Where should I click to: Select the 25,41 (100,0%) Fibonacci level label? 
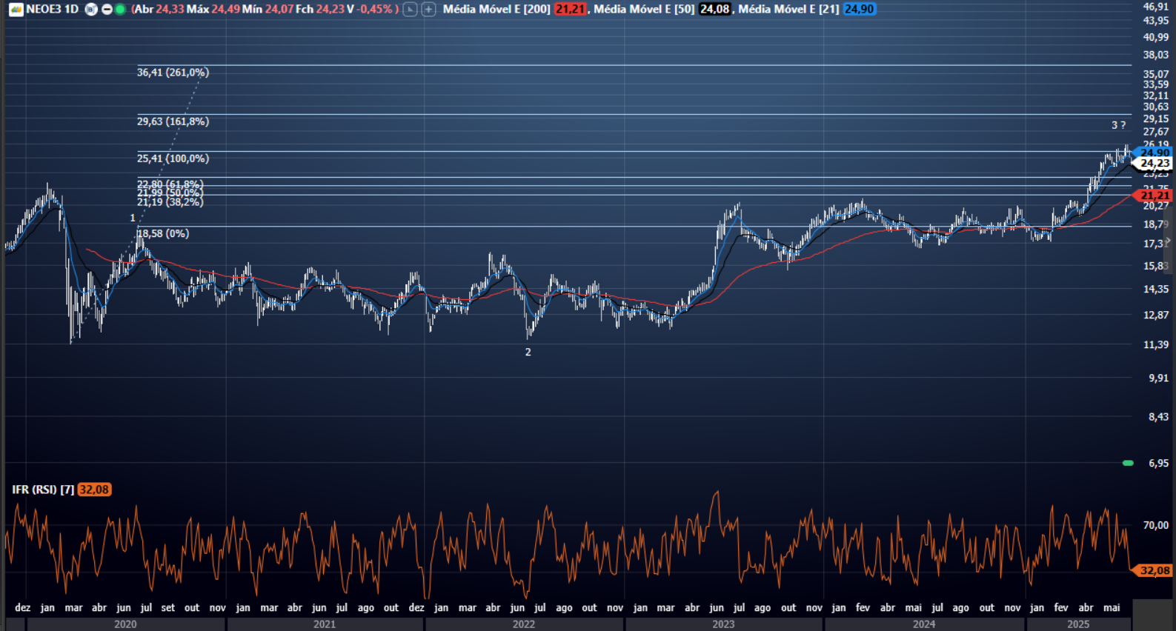(173, 158)
